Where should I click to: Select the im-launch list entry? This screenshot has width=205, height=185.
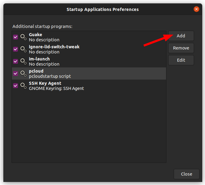click(89, 61)
